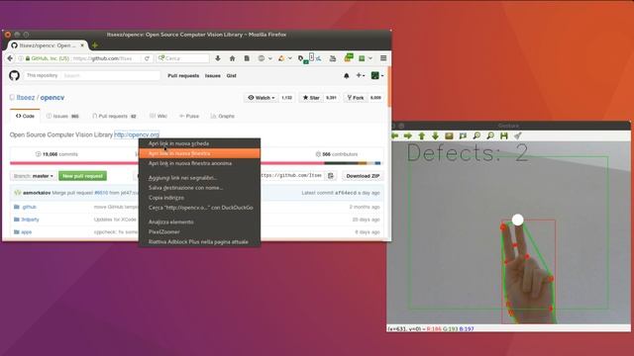Click the Star button

pyautogui.click(x=311, y=98)
